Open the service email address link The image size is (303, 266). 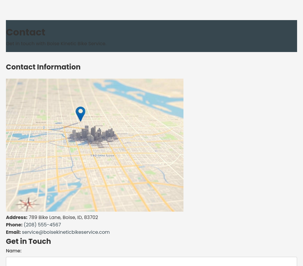coord(66,232)
